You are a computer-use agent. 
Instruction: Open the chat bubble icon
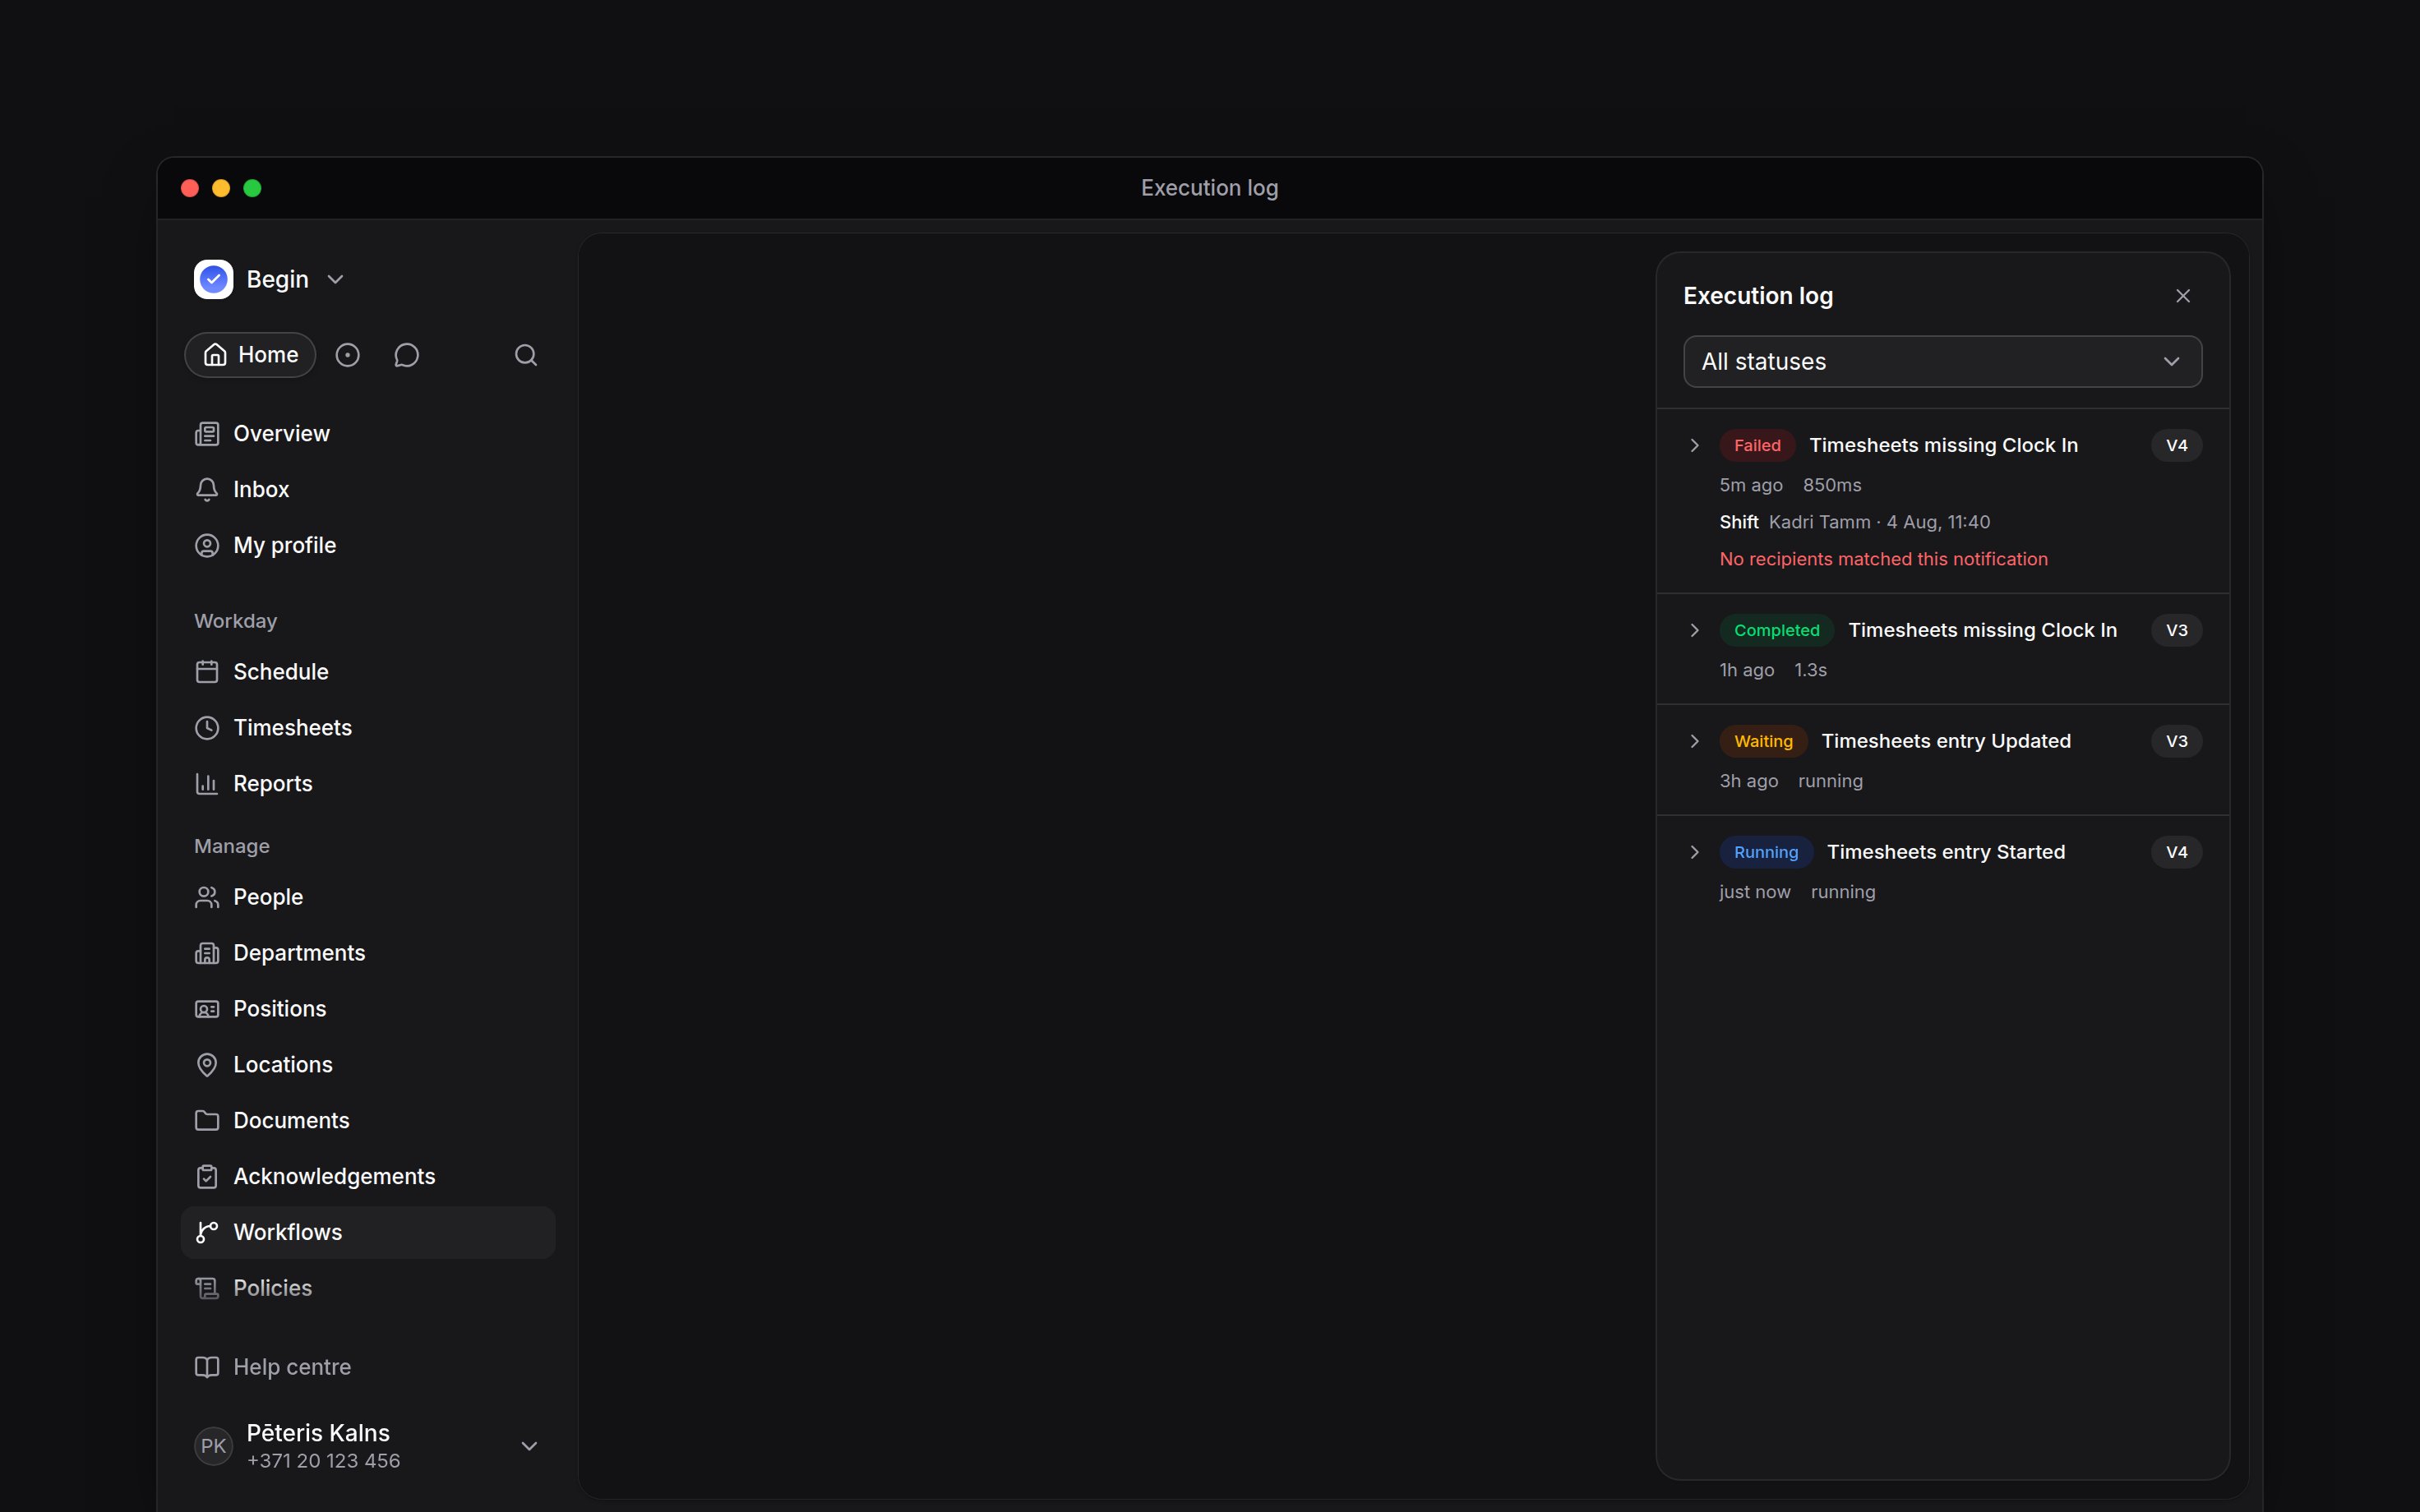tap(406, 355)
